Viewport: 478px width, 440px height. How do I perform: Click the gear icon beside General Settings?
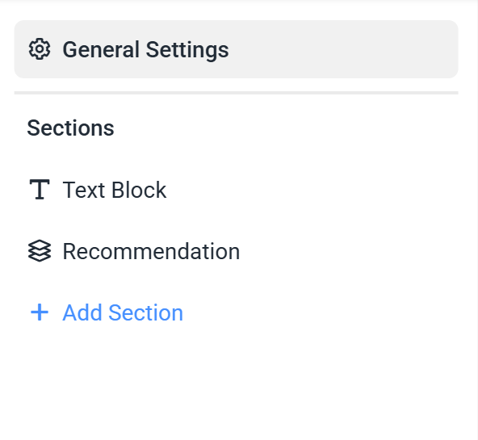[x=40, y=49]
